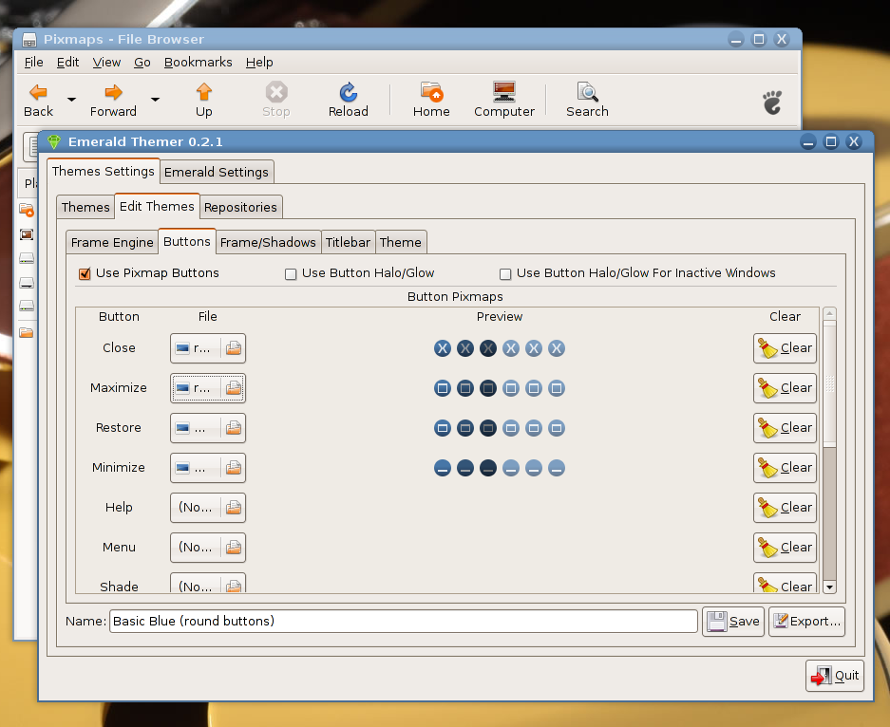Open the Theme tab
This screenshot has height=727, width=890.
[400, 242]
